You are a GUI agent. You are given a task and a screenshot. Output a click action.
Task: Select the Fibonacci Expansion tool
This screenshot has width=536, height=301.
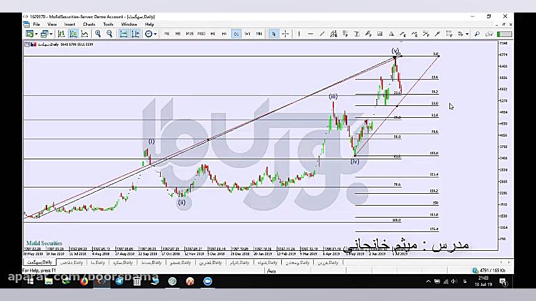(426, 34)
